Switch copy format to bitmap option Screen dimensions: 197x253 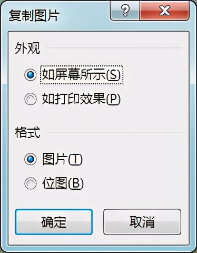coord(31,183)
